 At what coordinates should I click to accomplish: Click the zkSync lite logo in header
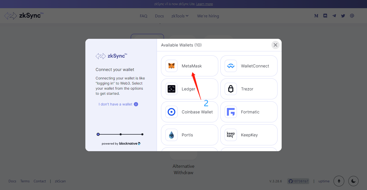[x=24, y=16]
